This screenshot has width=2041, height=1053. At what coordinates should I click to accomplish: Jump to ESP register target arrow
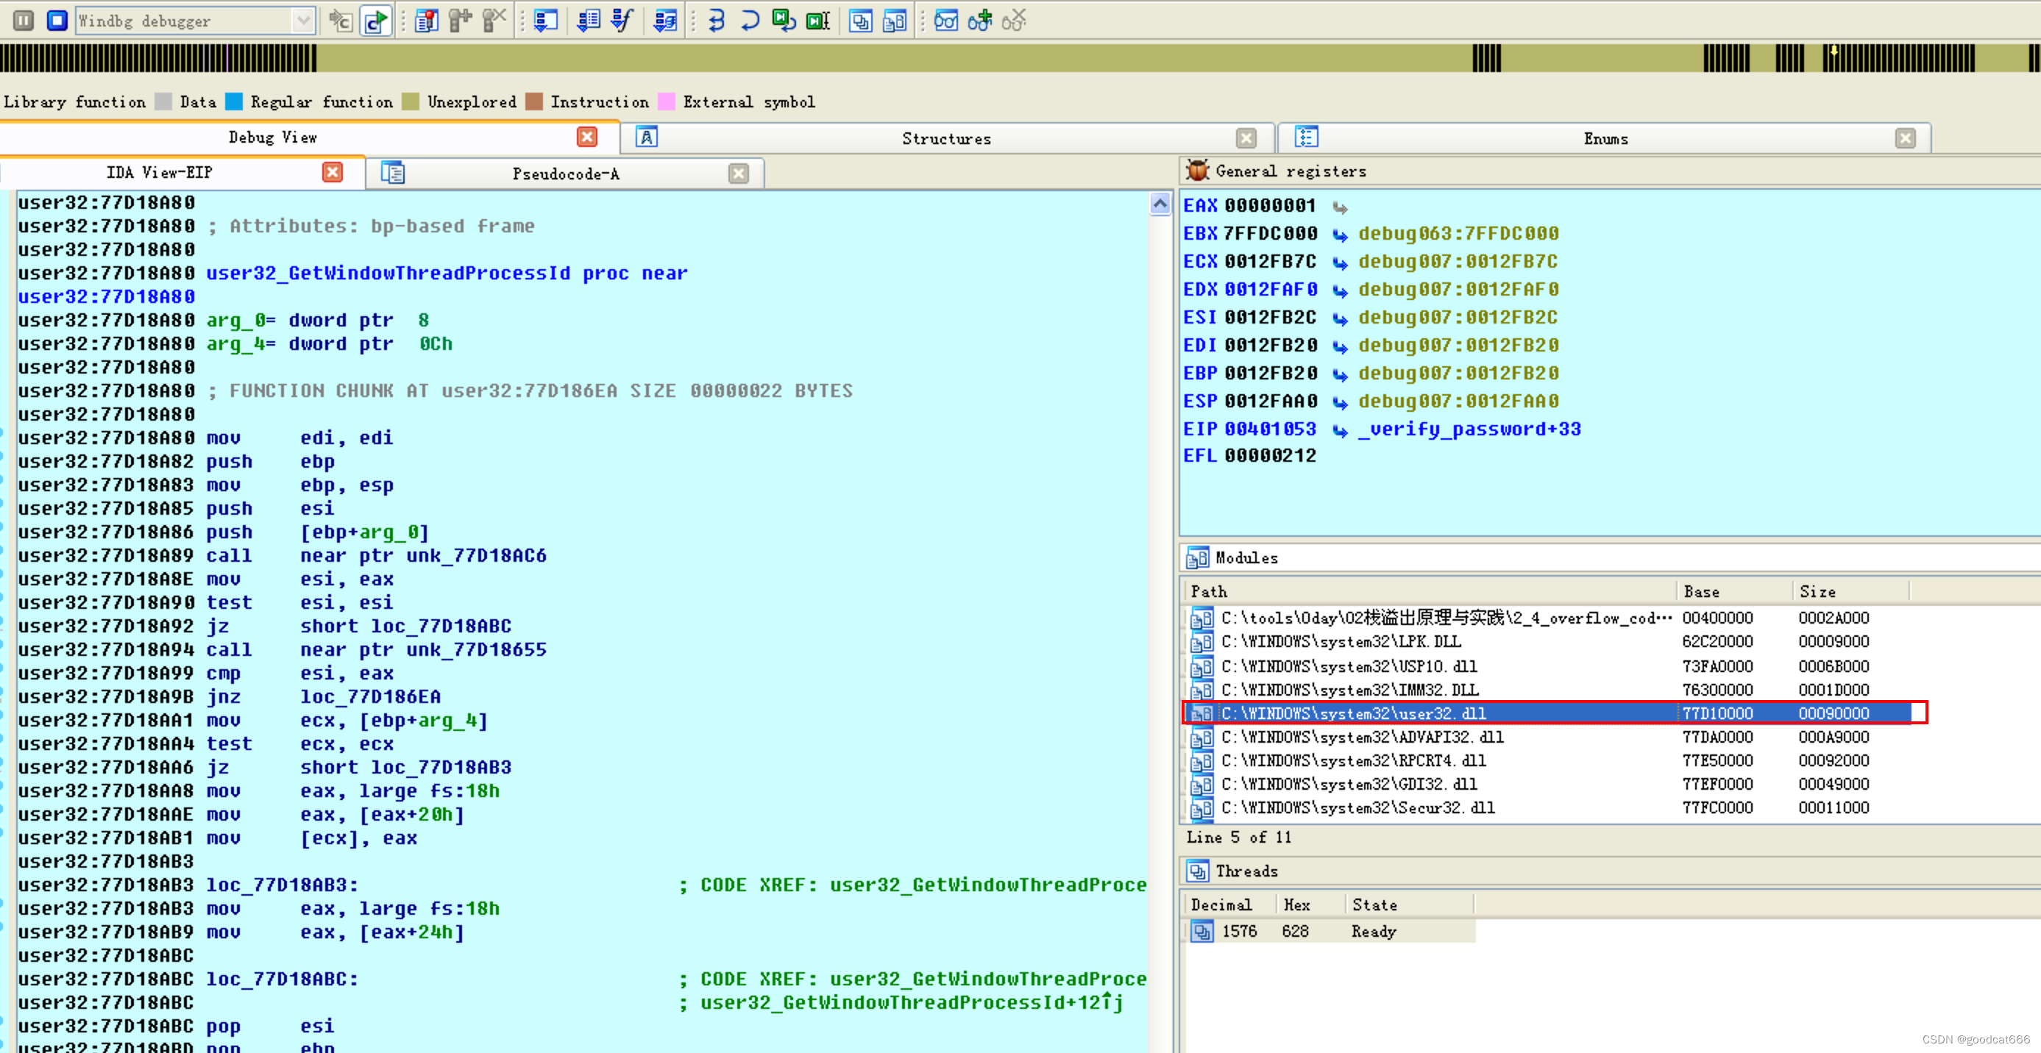point(1340,403)
